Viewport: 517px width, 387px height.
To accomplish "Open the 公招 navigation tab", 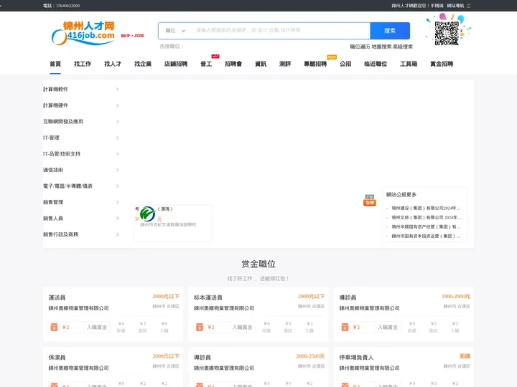I will (345, 64).
